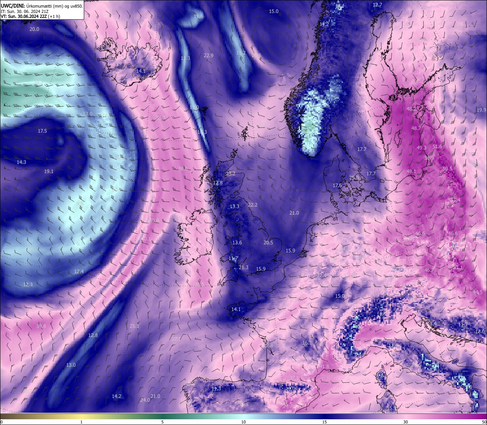Click the 12.4 value on the map
The image size is (487, 425).
79,272
